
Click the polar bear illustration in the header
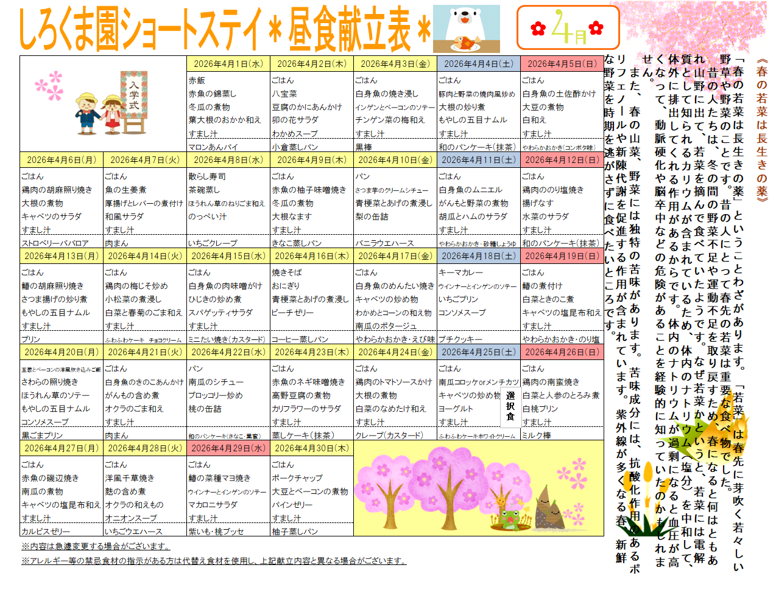tap(466, 29)
